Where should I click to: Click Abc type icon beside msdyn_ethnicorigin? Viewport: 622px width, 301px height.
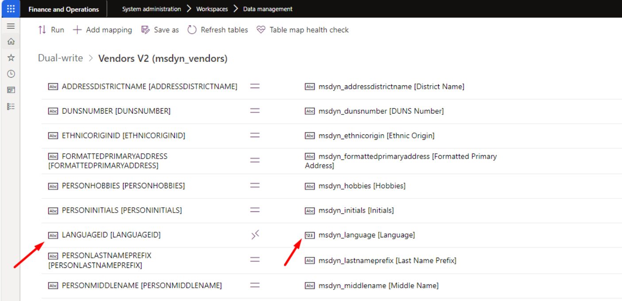click(x=309, y=136)
